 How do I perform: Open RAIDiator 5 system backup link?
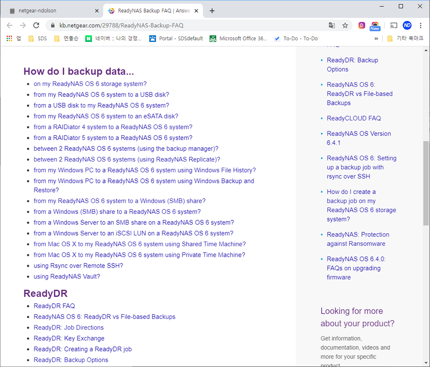(x=113, y=138)
